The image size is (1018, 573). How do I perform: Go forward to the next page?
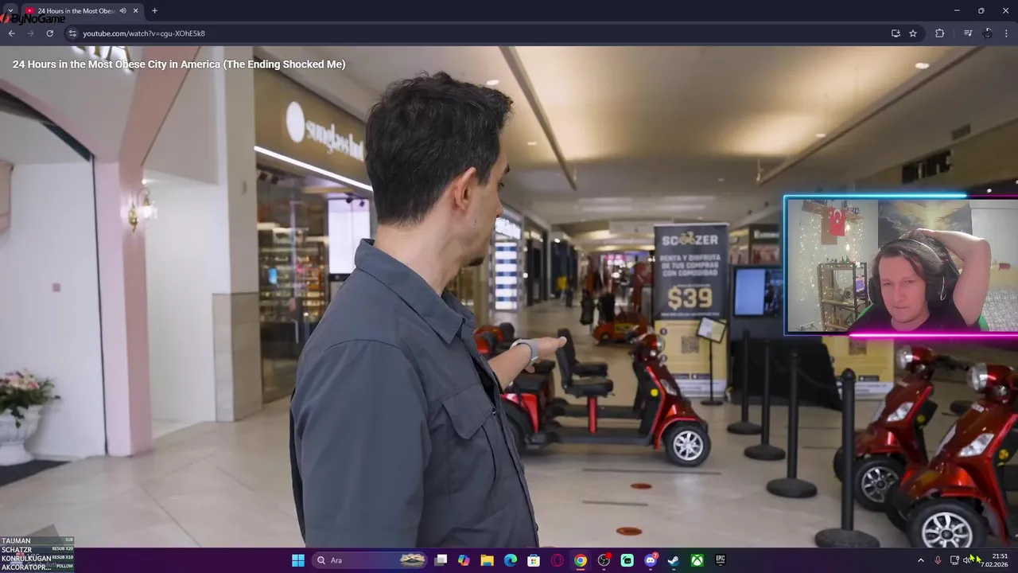click(x=30, y=33)
